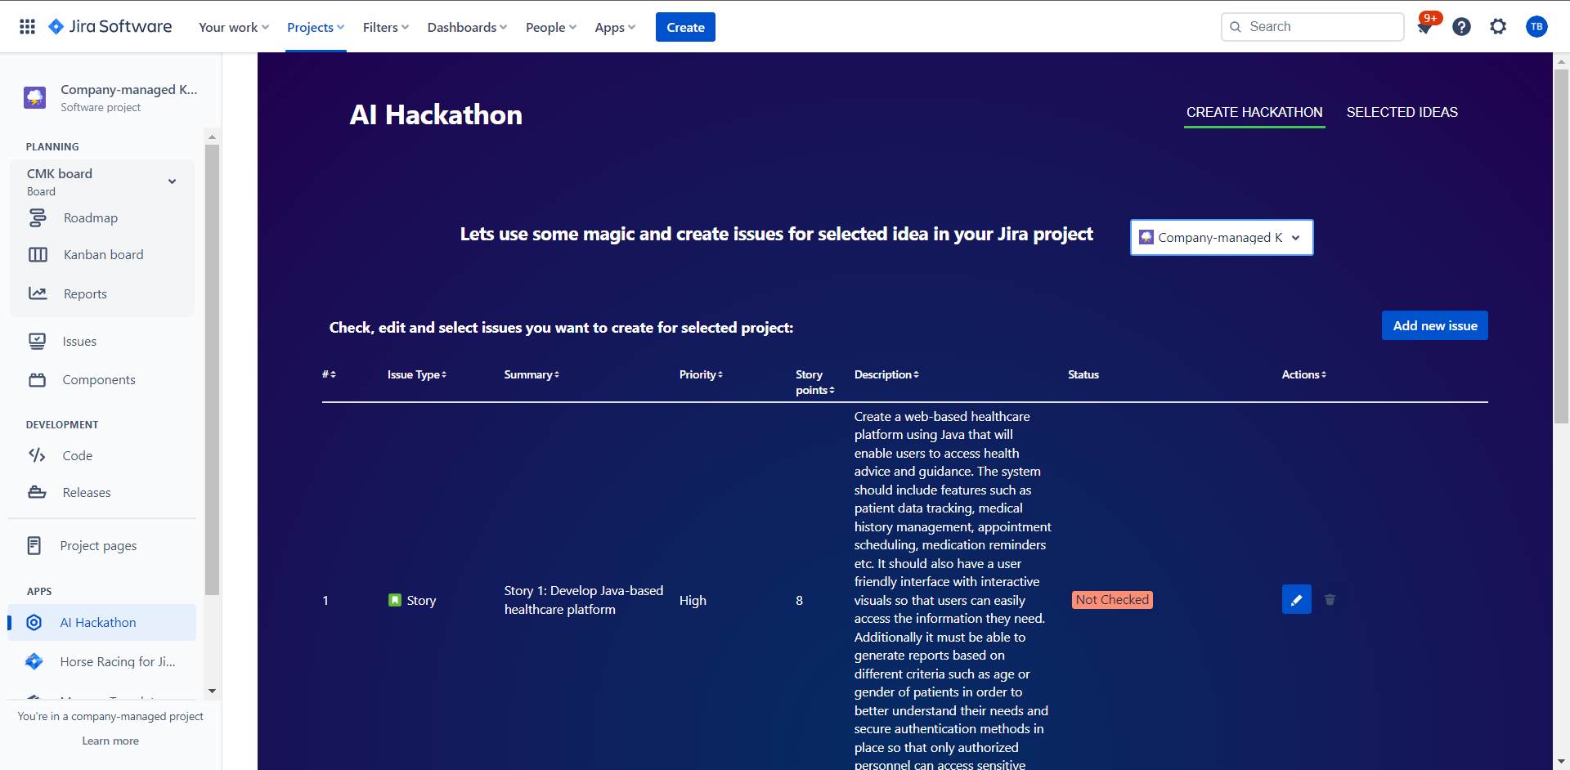Click the Learn more link
Image resolution: width=1570 pixels, height=770 pixels.
click(110, 741)
